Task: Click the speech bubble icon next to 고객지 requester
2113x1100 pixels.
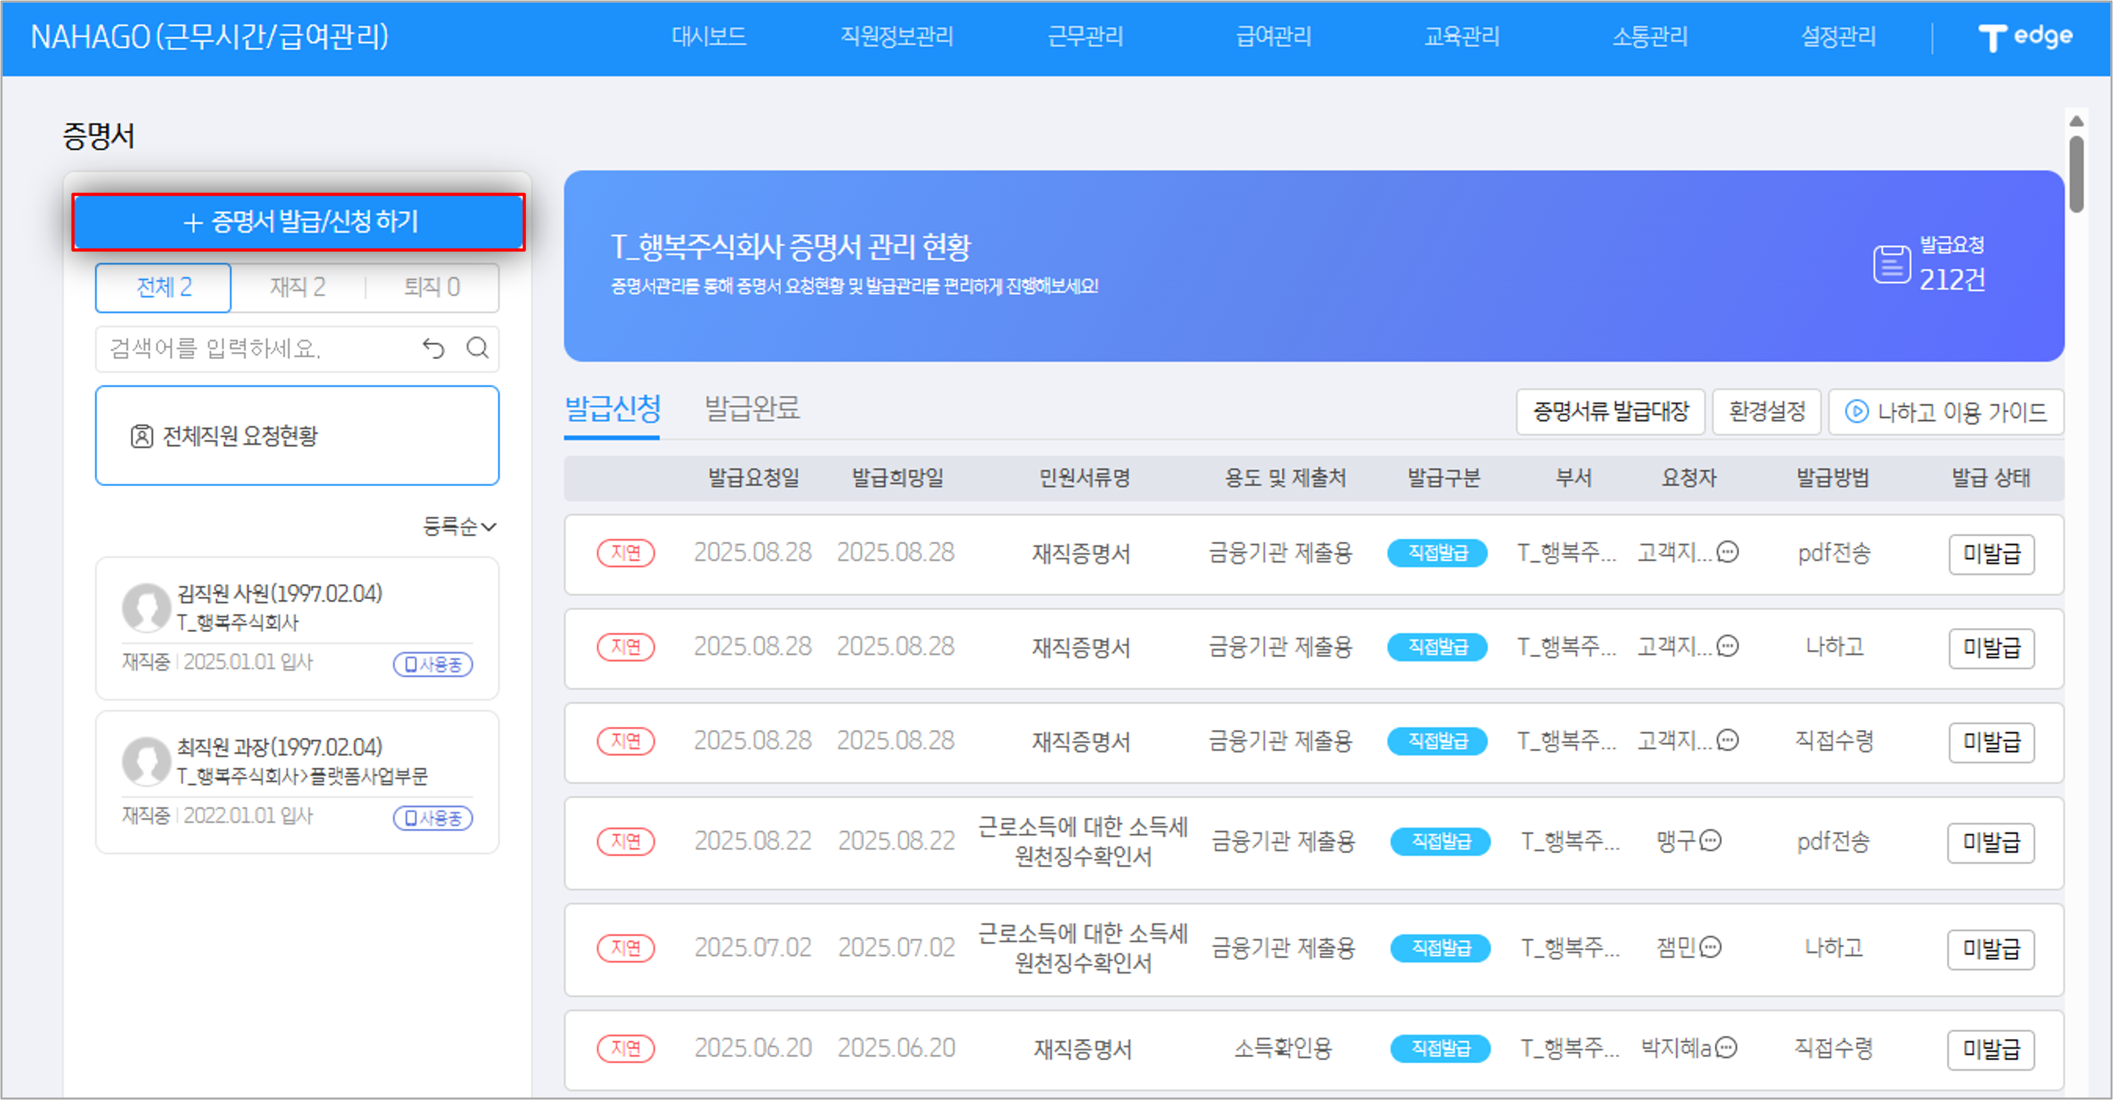Action: click(x=1726, y=553)
